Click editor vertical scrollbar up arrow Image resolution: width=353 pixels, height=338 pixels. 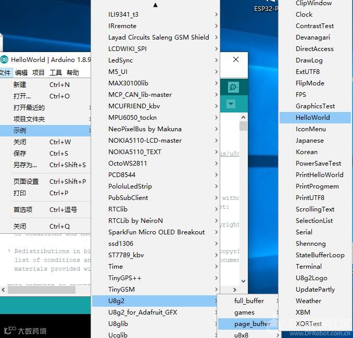(x=243, y=117)
